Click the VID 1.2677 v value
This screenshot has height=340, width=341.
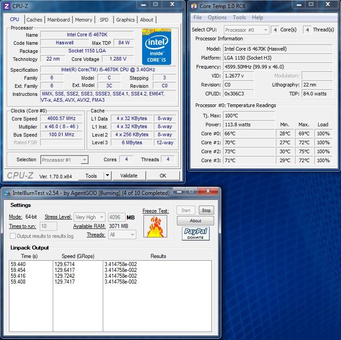pyautogui.click(x=239, y=76)
